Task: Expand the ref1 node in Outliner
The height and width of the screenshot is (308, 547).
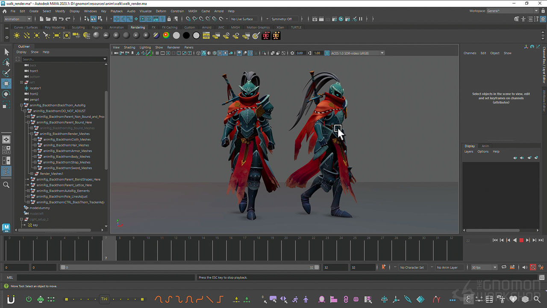Action: coord(21,82)
